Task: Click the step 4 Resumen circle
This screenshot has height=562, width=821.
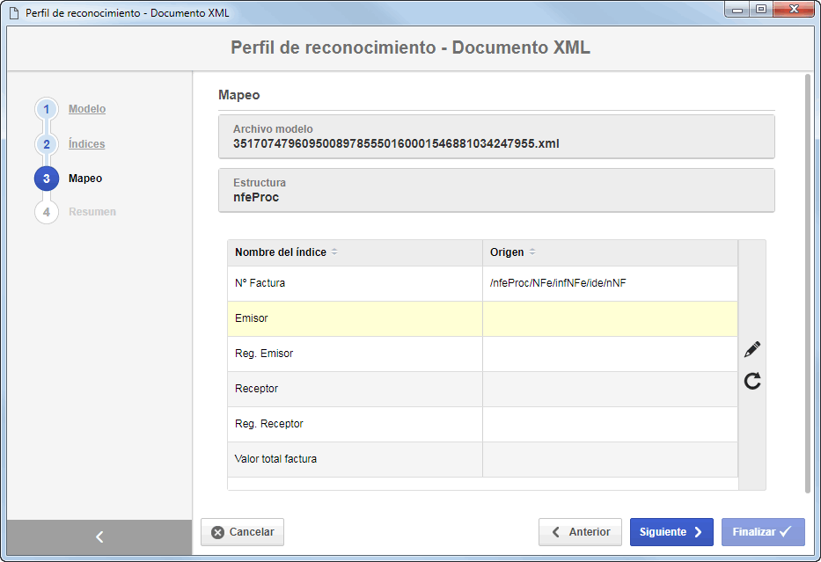Action: pyautogui.click(x=47, y=212)
